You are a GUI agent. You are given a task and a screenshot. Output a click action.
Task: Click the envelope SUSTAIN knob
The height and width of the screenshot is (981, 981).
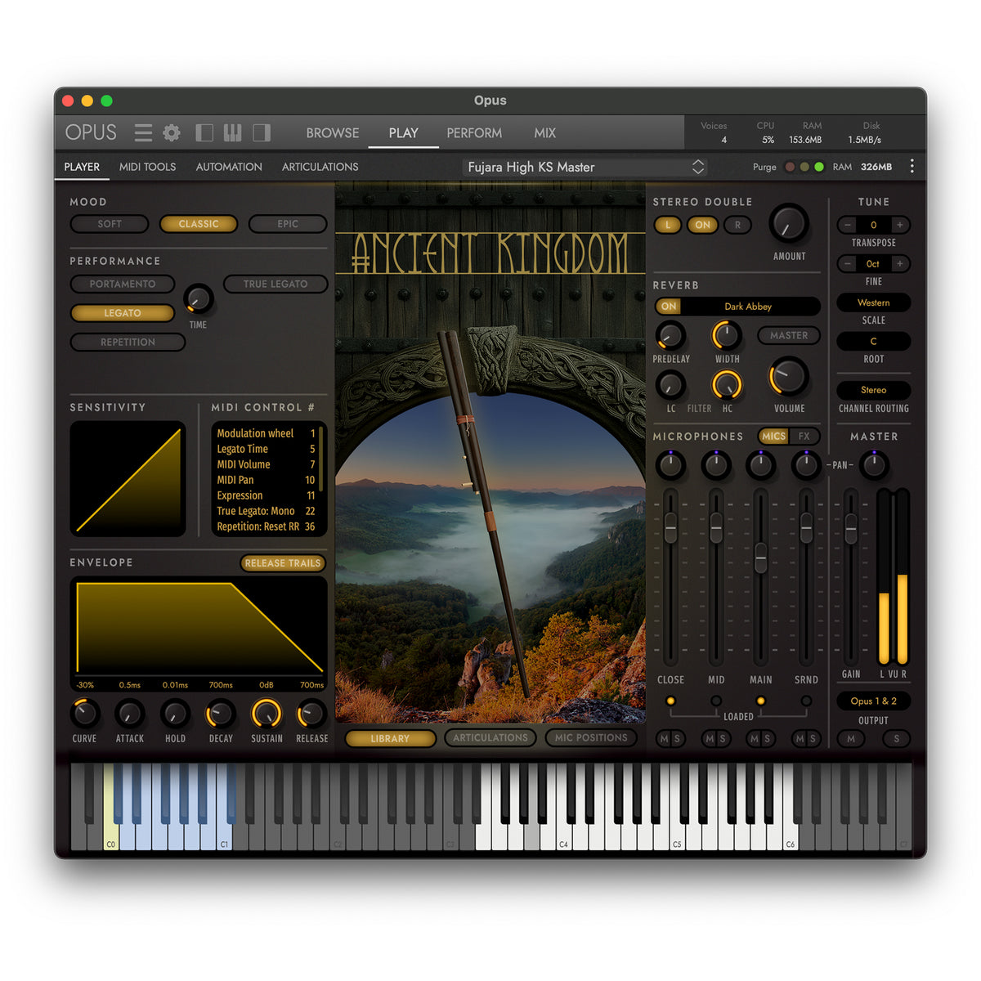[267, 714]
